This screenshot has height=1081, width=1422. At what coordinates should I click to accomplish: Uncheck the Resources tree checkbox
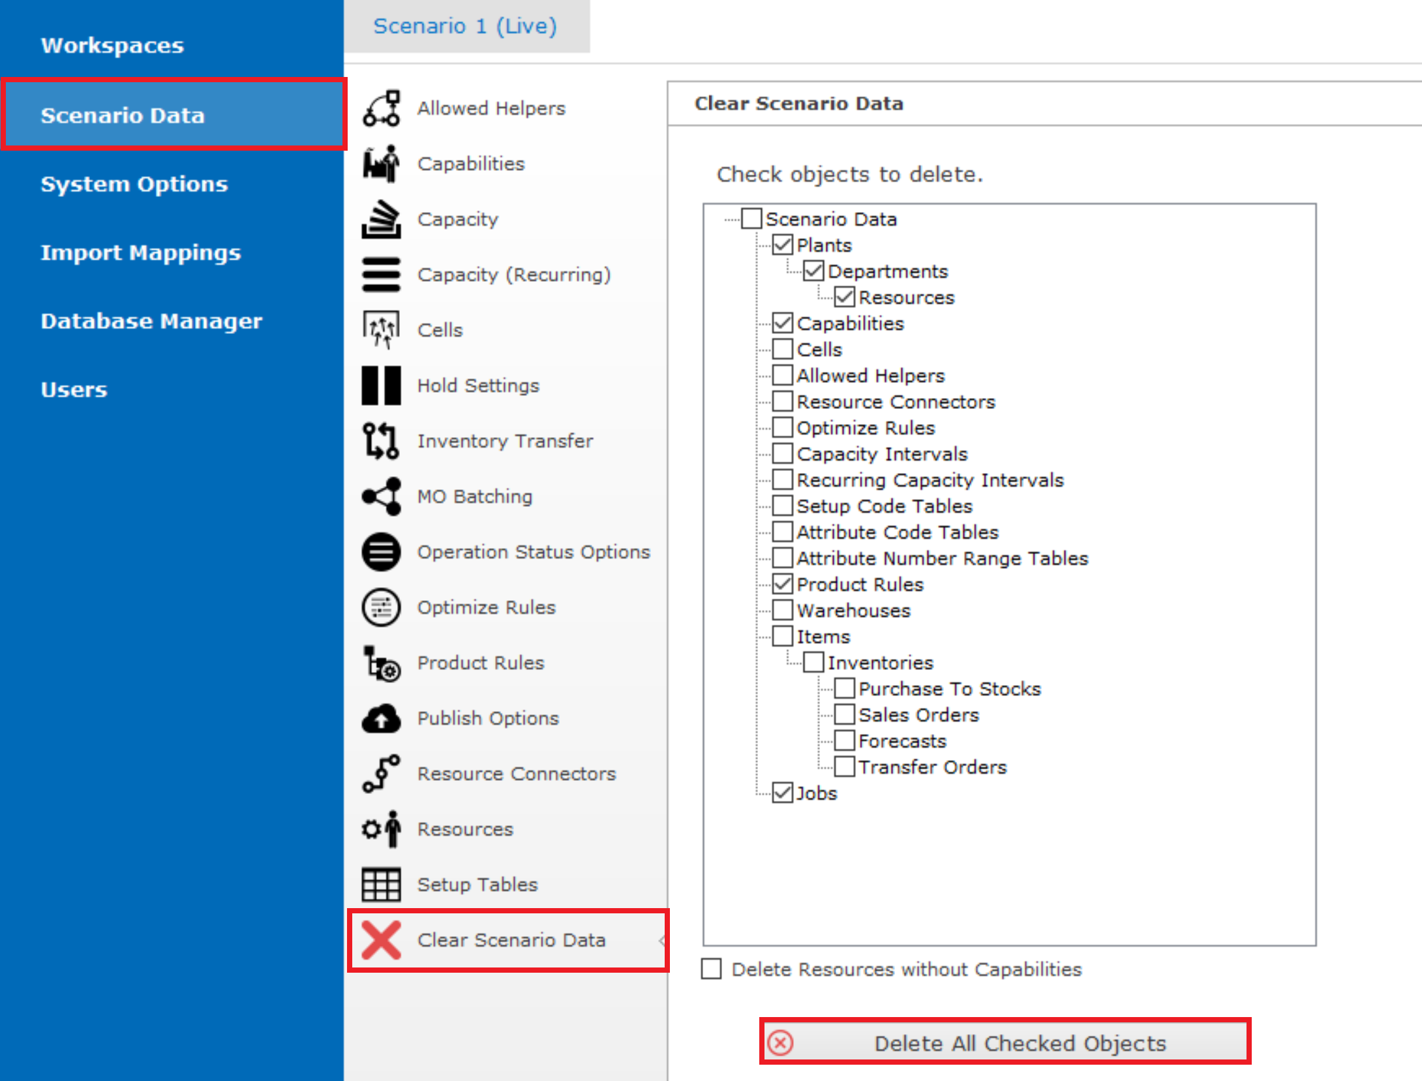845,297
